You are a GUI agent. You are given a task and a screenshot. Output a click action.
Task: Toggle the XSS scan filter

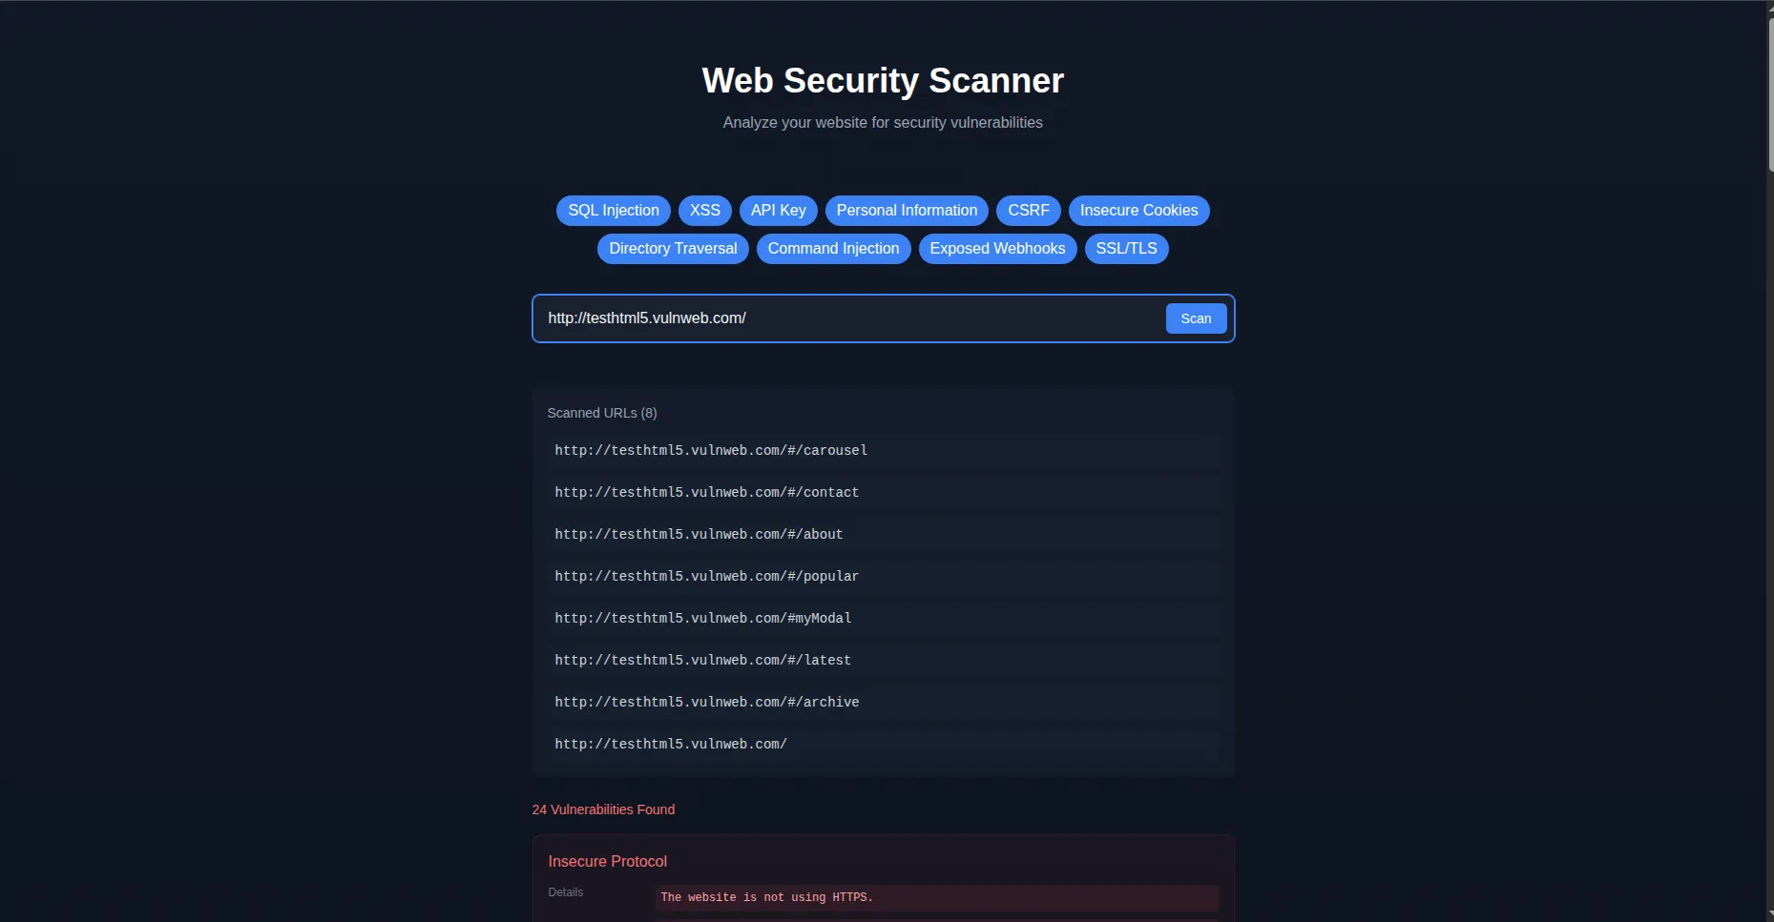pos(704,211)
